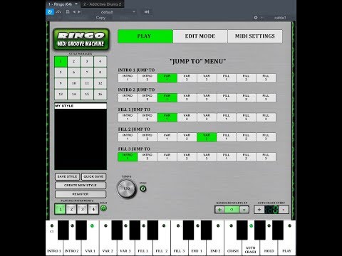Screen dimensions: 342x256
Task: Select playing instrument 1
Action: (61, 209)
